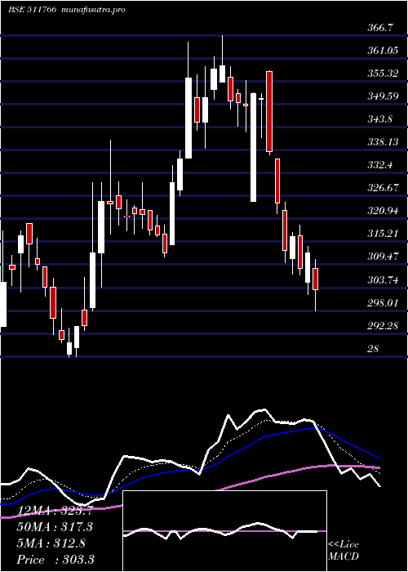Viewport: 408px width, 572px height.
Task: Click the 349.59 price axis label
Action: (383, 96)
